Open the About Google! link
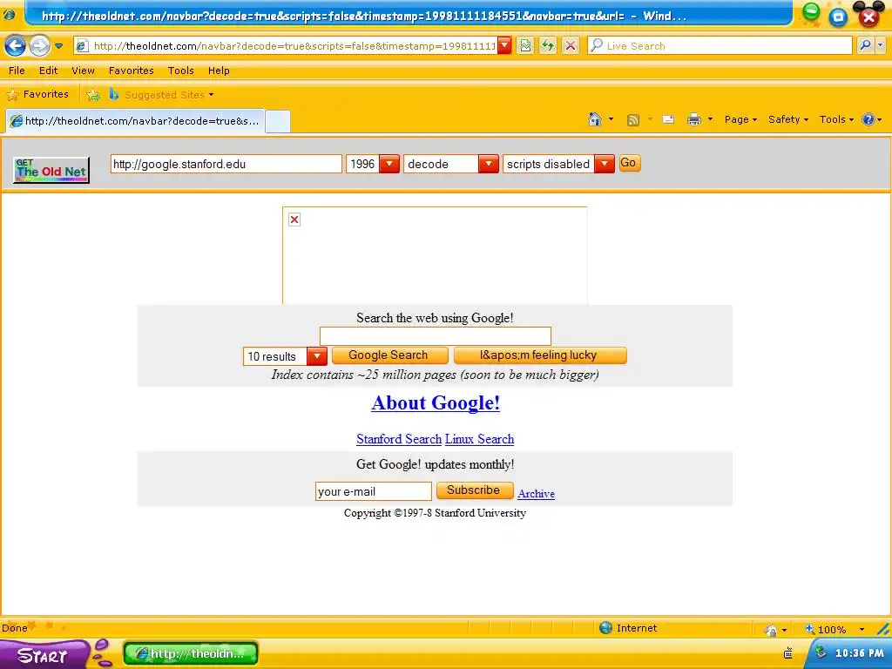Viewport: 892px width, 669px height. pyautogui.click(x=436, y=402)
